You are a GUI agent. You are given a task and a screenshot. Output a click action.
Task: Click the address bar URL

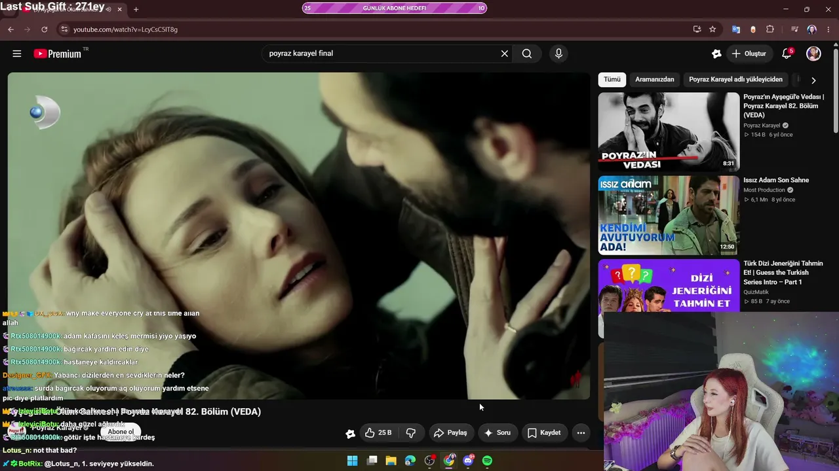coord(125,29)
